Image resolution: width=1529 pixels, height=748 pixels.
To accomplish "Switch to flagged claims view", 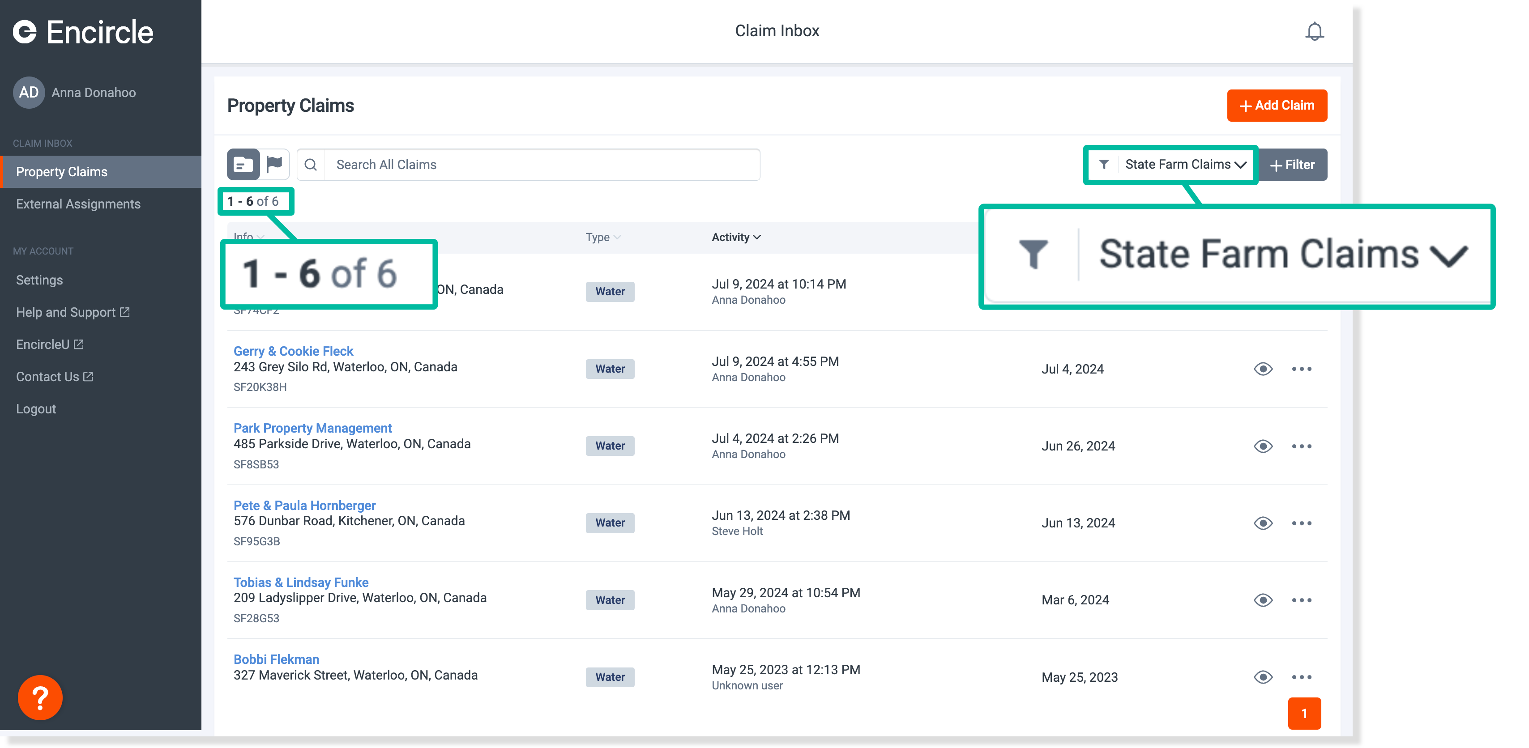I will point(274,164).
